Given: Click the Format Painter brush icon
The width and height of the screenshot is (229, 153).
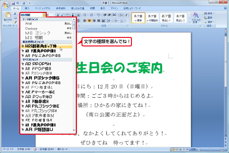Looking at the screenshot, I should coord(15,22).
